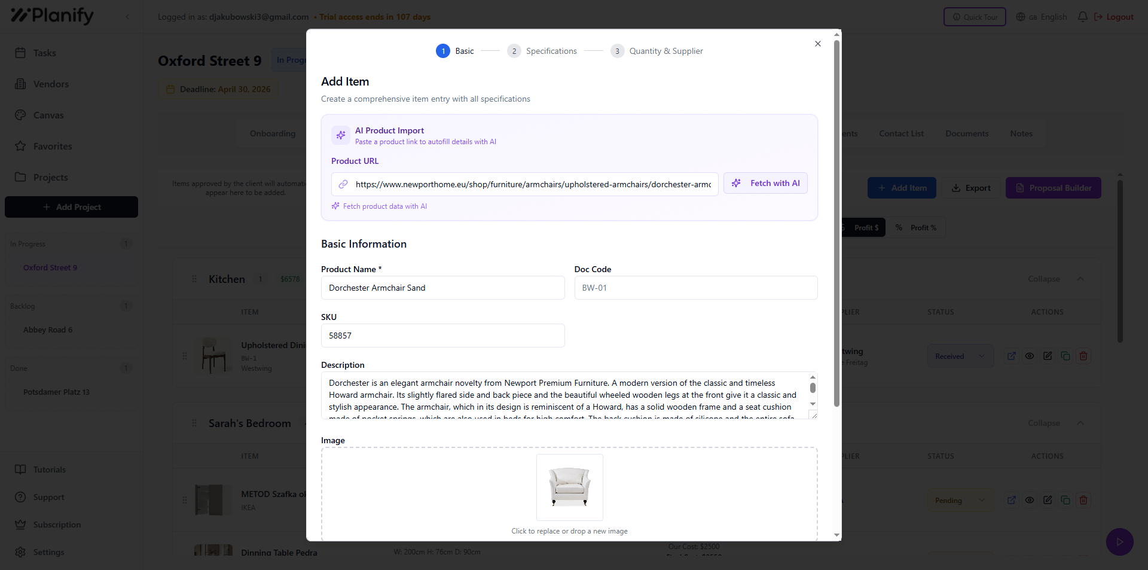Delete the Pending item
The height and width of the screenshot is (570, 1148).
tap(1083, 500)
